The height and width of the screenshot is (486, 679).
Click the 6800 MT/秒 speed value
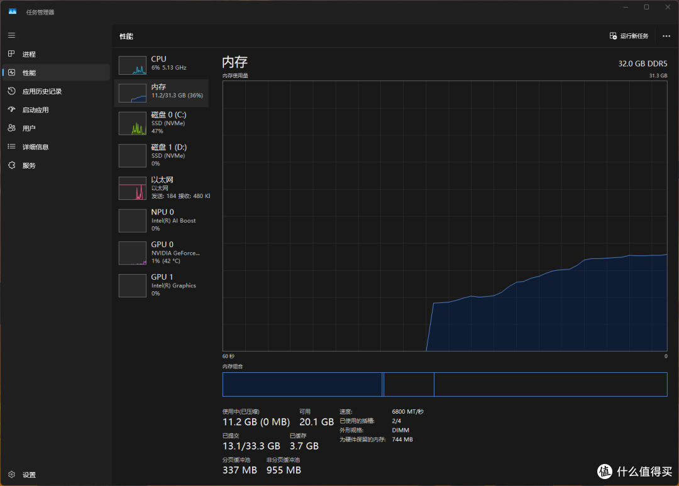pos(407,412)
